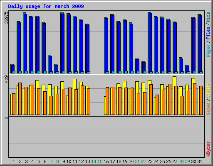Select green weekend day label 21
This screenshot has width=213, height=166.
[137, 161]
